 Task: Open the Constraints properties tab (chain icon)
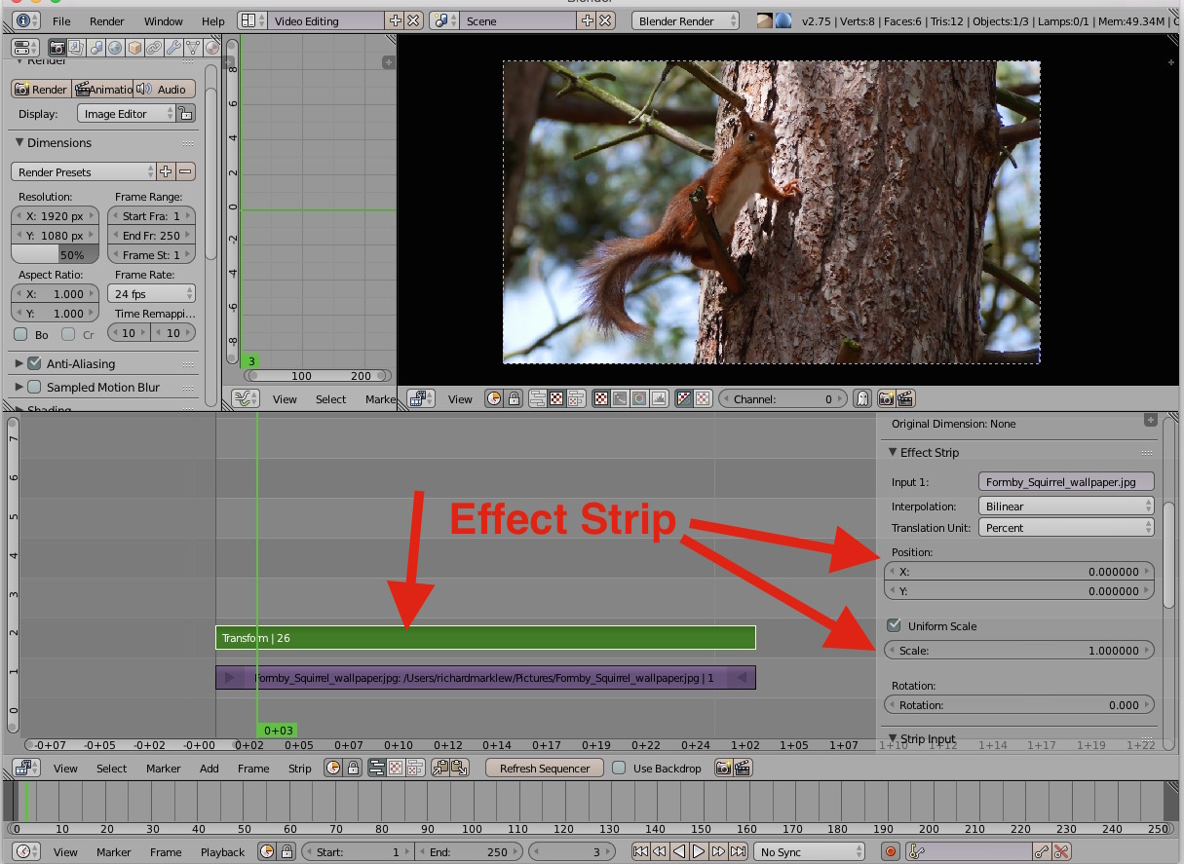154,47
